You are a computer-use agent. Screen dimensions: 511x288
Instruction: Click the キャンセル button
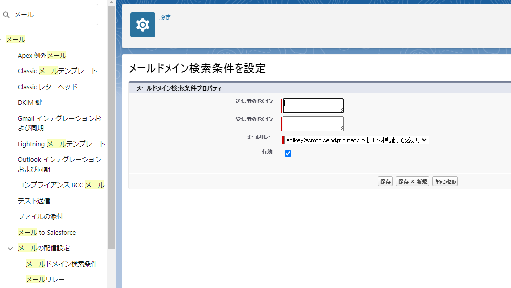pyautogui.click(x=444, y=181)
